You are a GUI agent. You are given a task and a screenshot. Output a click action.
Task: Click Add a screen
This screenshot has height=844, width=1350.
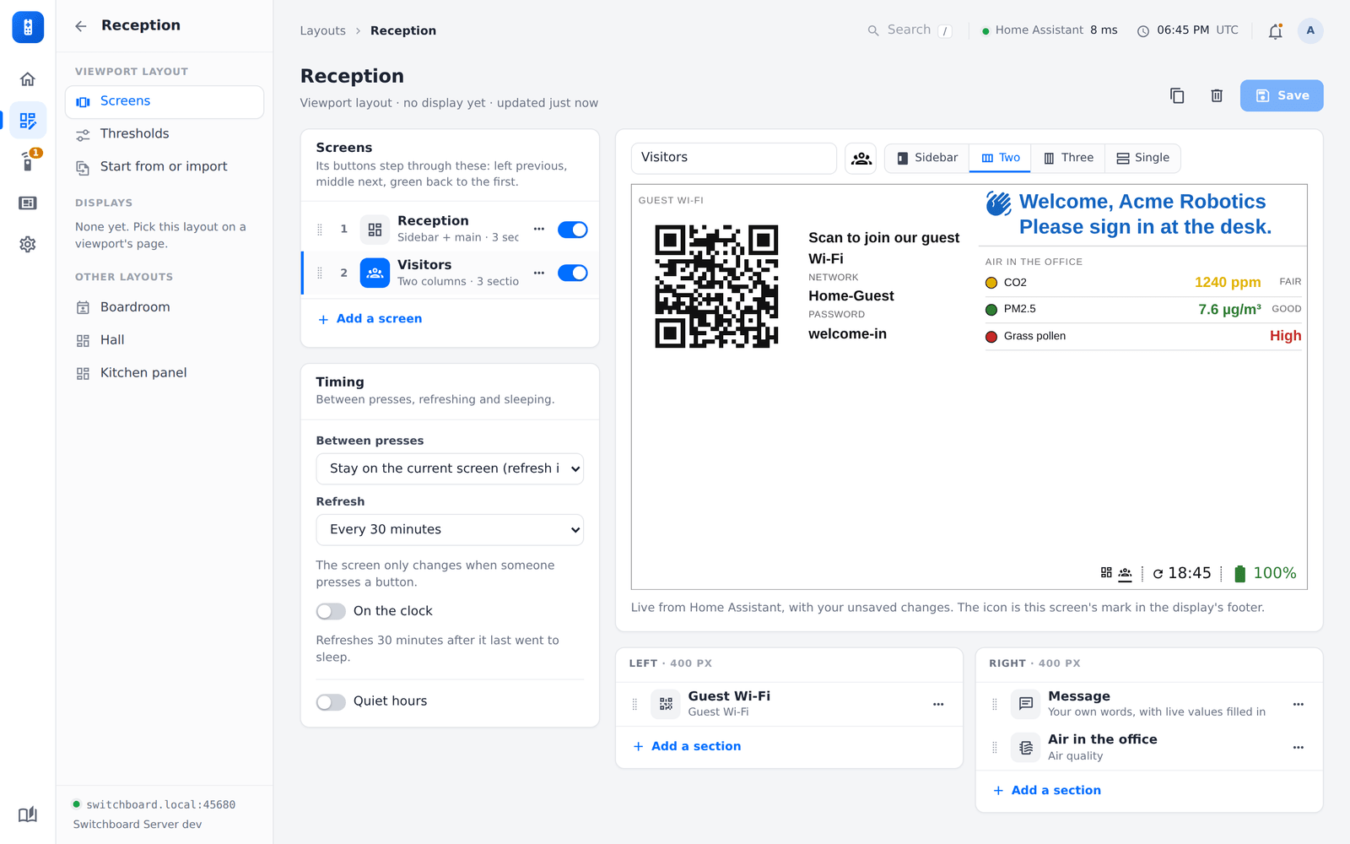click(x=370, y=319)
